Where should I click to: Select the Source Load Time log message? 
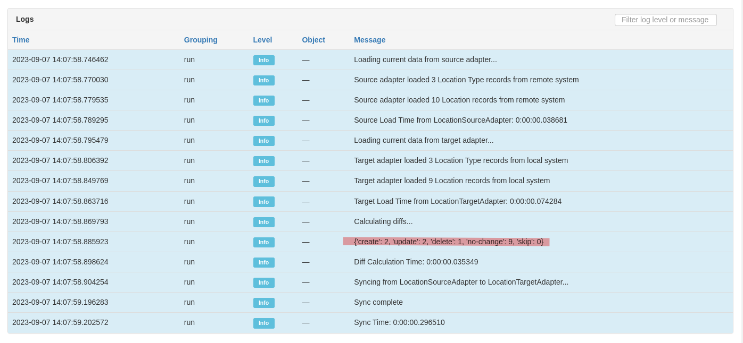click(x=461, y=120)
